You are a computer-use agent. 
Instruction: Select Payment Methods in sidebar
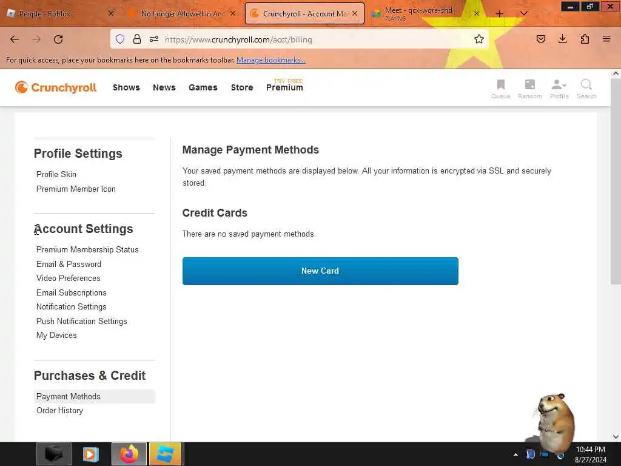pyautogui.click(x=95, y=396)
